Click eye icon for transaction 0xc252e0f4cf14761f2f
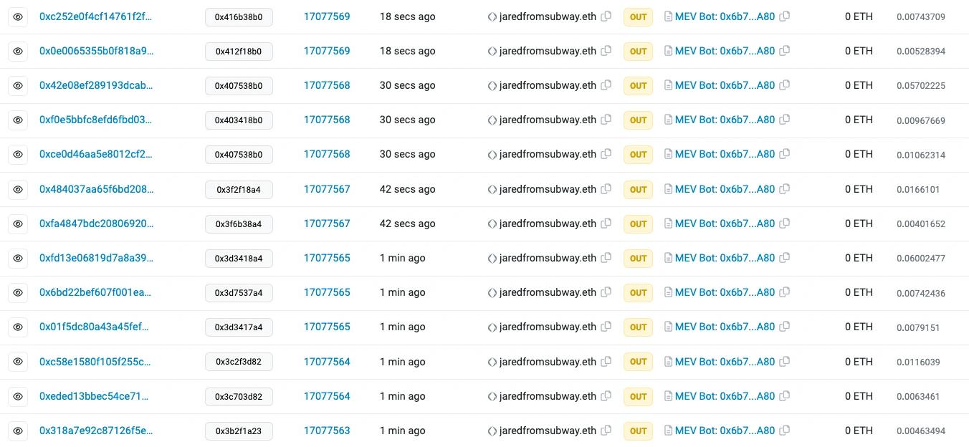Screen dimensions: 969x447 pyautogui.click(x=18, y=16)
